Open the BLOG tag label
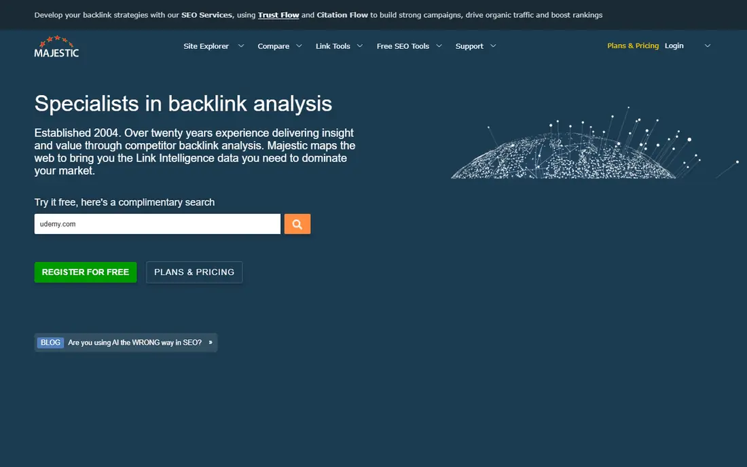 click(x=50, y=343)
